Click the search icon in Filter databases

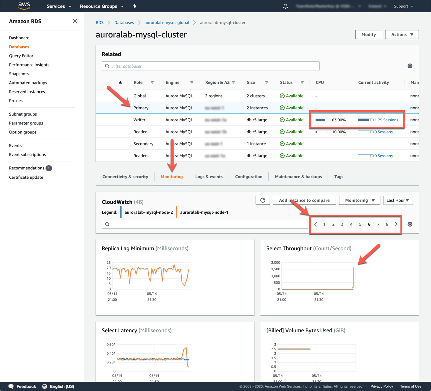(x=107, y=66)
